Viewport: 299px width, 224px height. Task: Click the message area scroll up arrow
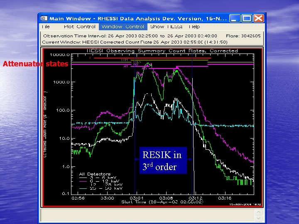pyautogui.click(x=259, y=212)
